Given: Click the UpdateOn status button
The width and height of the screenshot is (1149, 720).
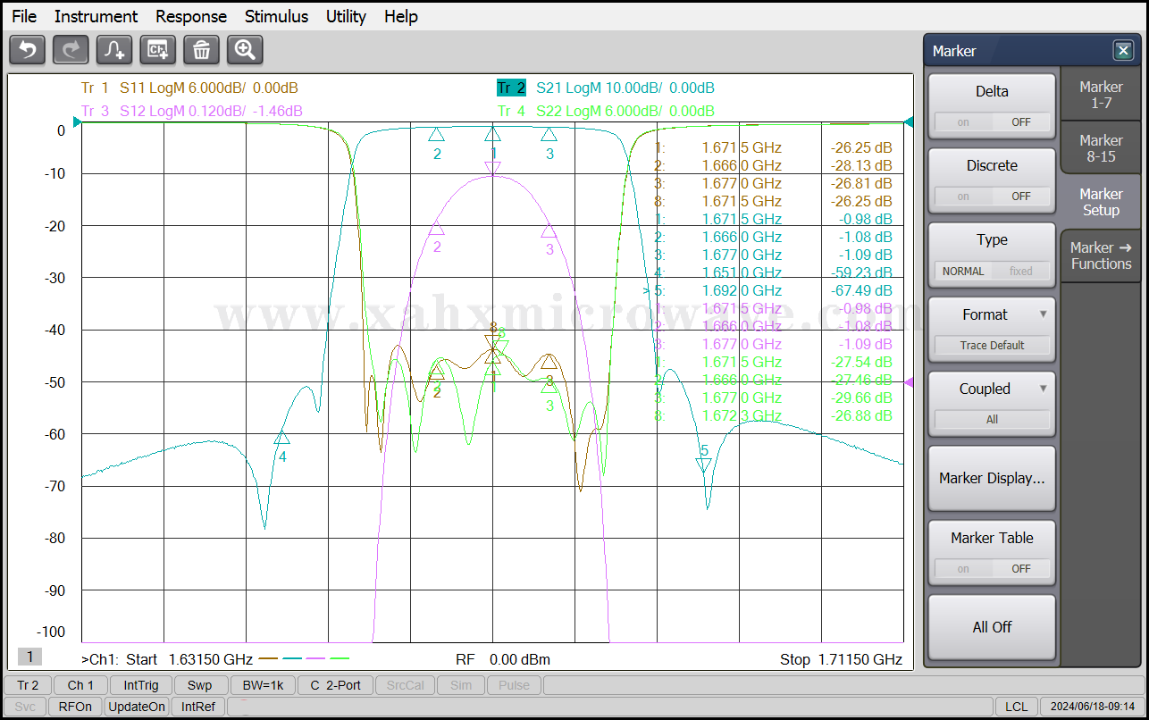Looking at the screenshot, I should pyautogui.click(x=137, y=707).
